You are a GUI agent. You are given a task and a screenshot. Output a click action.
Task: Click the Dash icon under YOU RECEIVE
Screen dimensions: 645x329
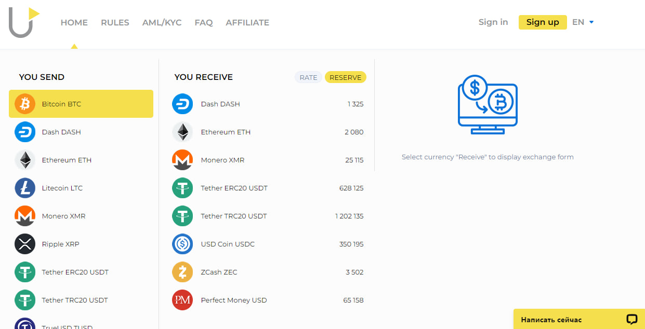click(x=182, y=104)
